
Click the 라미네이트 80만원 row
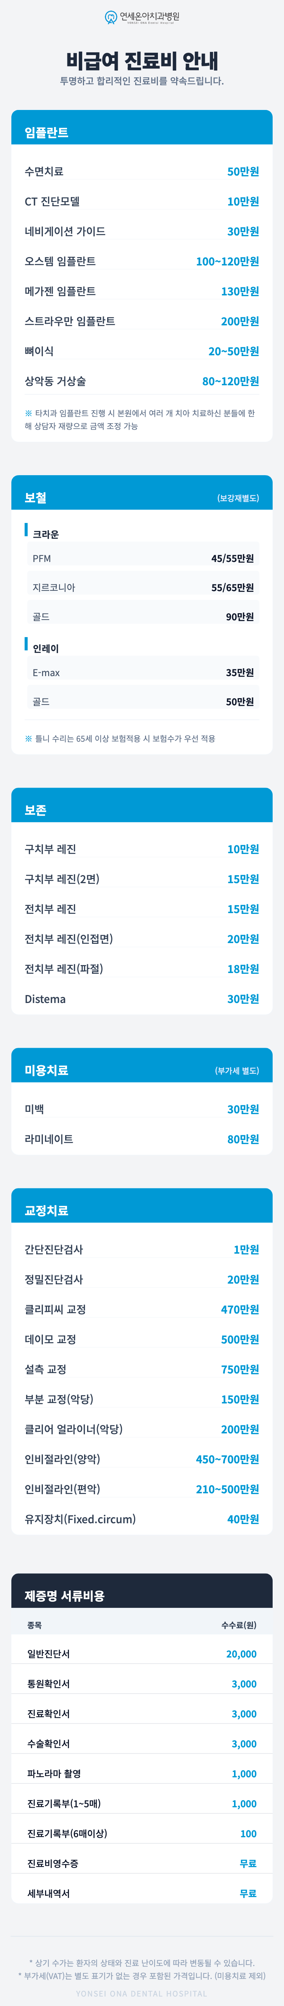tap(142, 1139)
